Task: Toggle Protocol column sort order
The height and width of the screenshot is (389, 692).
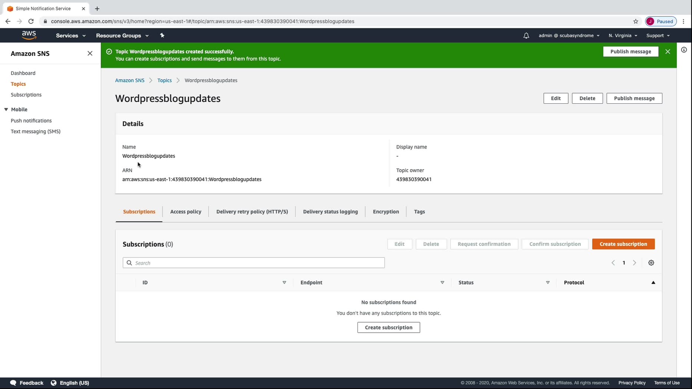Action: coord(653,283)
